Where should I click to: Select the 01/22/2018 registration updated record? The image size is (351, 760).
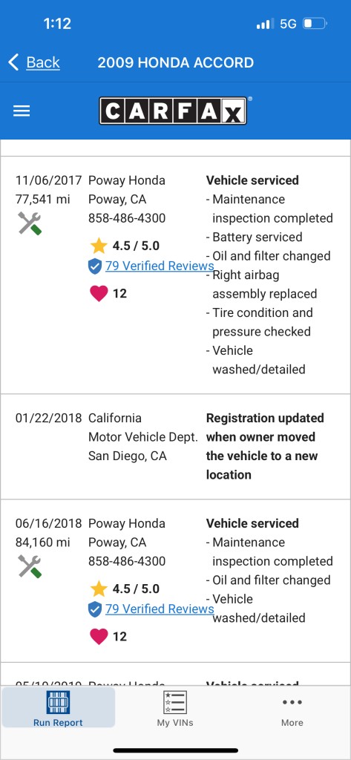(x=175, y=446)
